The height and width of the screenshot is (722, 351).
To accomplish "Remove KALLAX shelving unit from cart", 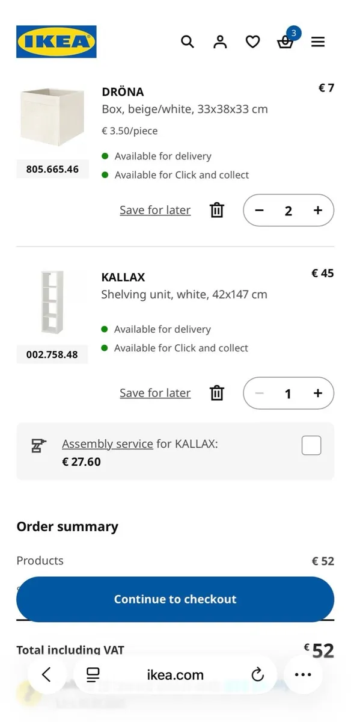I will tap(216, 393).
